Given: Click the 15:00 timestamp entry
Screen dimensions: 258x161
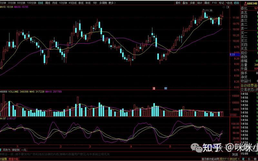Looking at the screenshot, I should pyautogui.click(x=244, y=154).
